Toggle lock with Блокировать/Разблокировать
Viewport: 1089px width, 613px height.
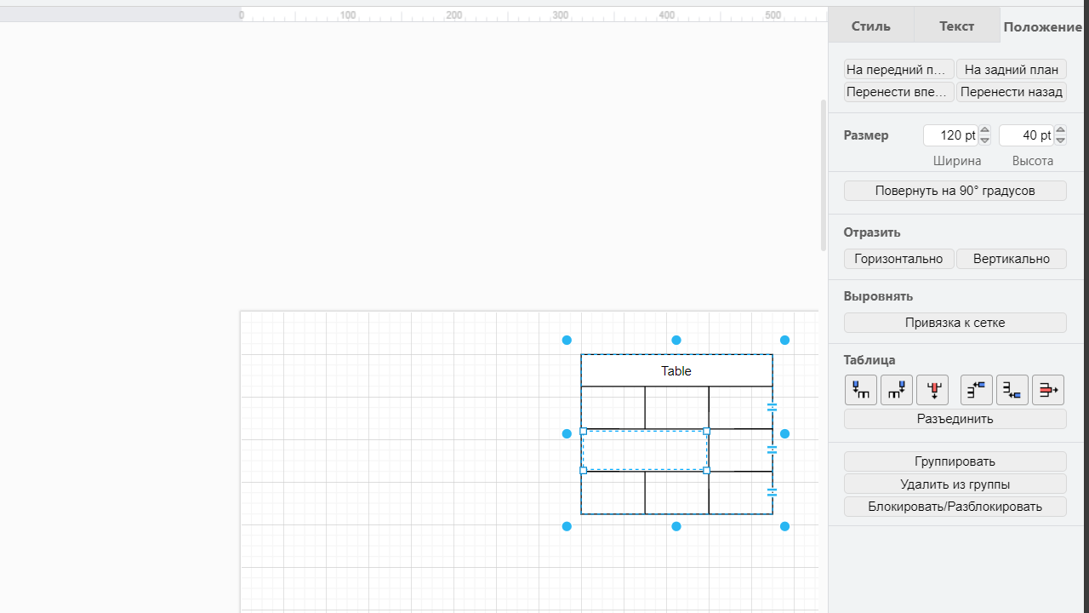click(x=955, y=507)
